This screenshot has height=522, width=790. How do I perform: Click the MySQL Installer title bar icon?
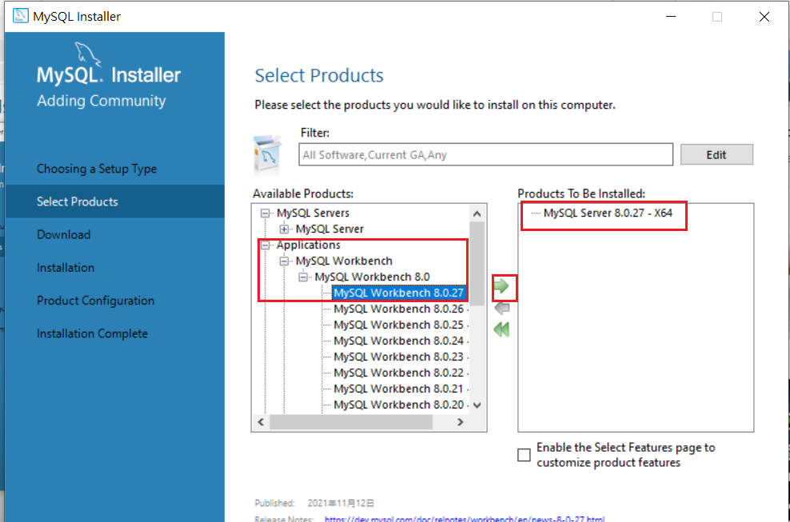[21, 16]
